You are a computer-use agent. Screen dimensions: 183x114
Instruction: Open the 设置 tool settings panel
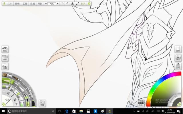pos(5,67)
